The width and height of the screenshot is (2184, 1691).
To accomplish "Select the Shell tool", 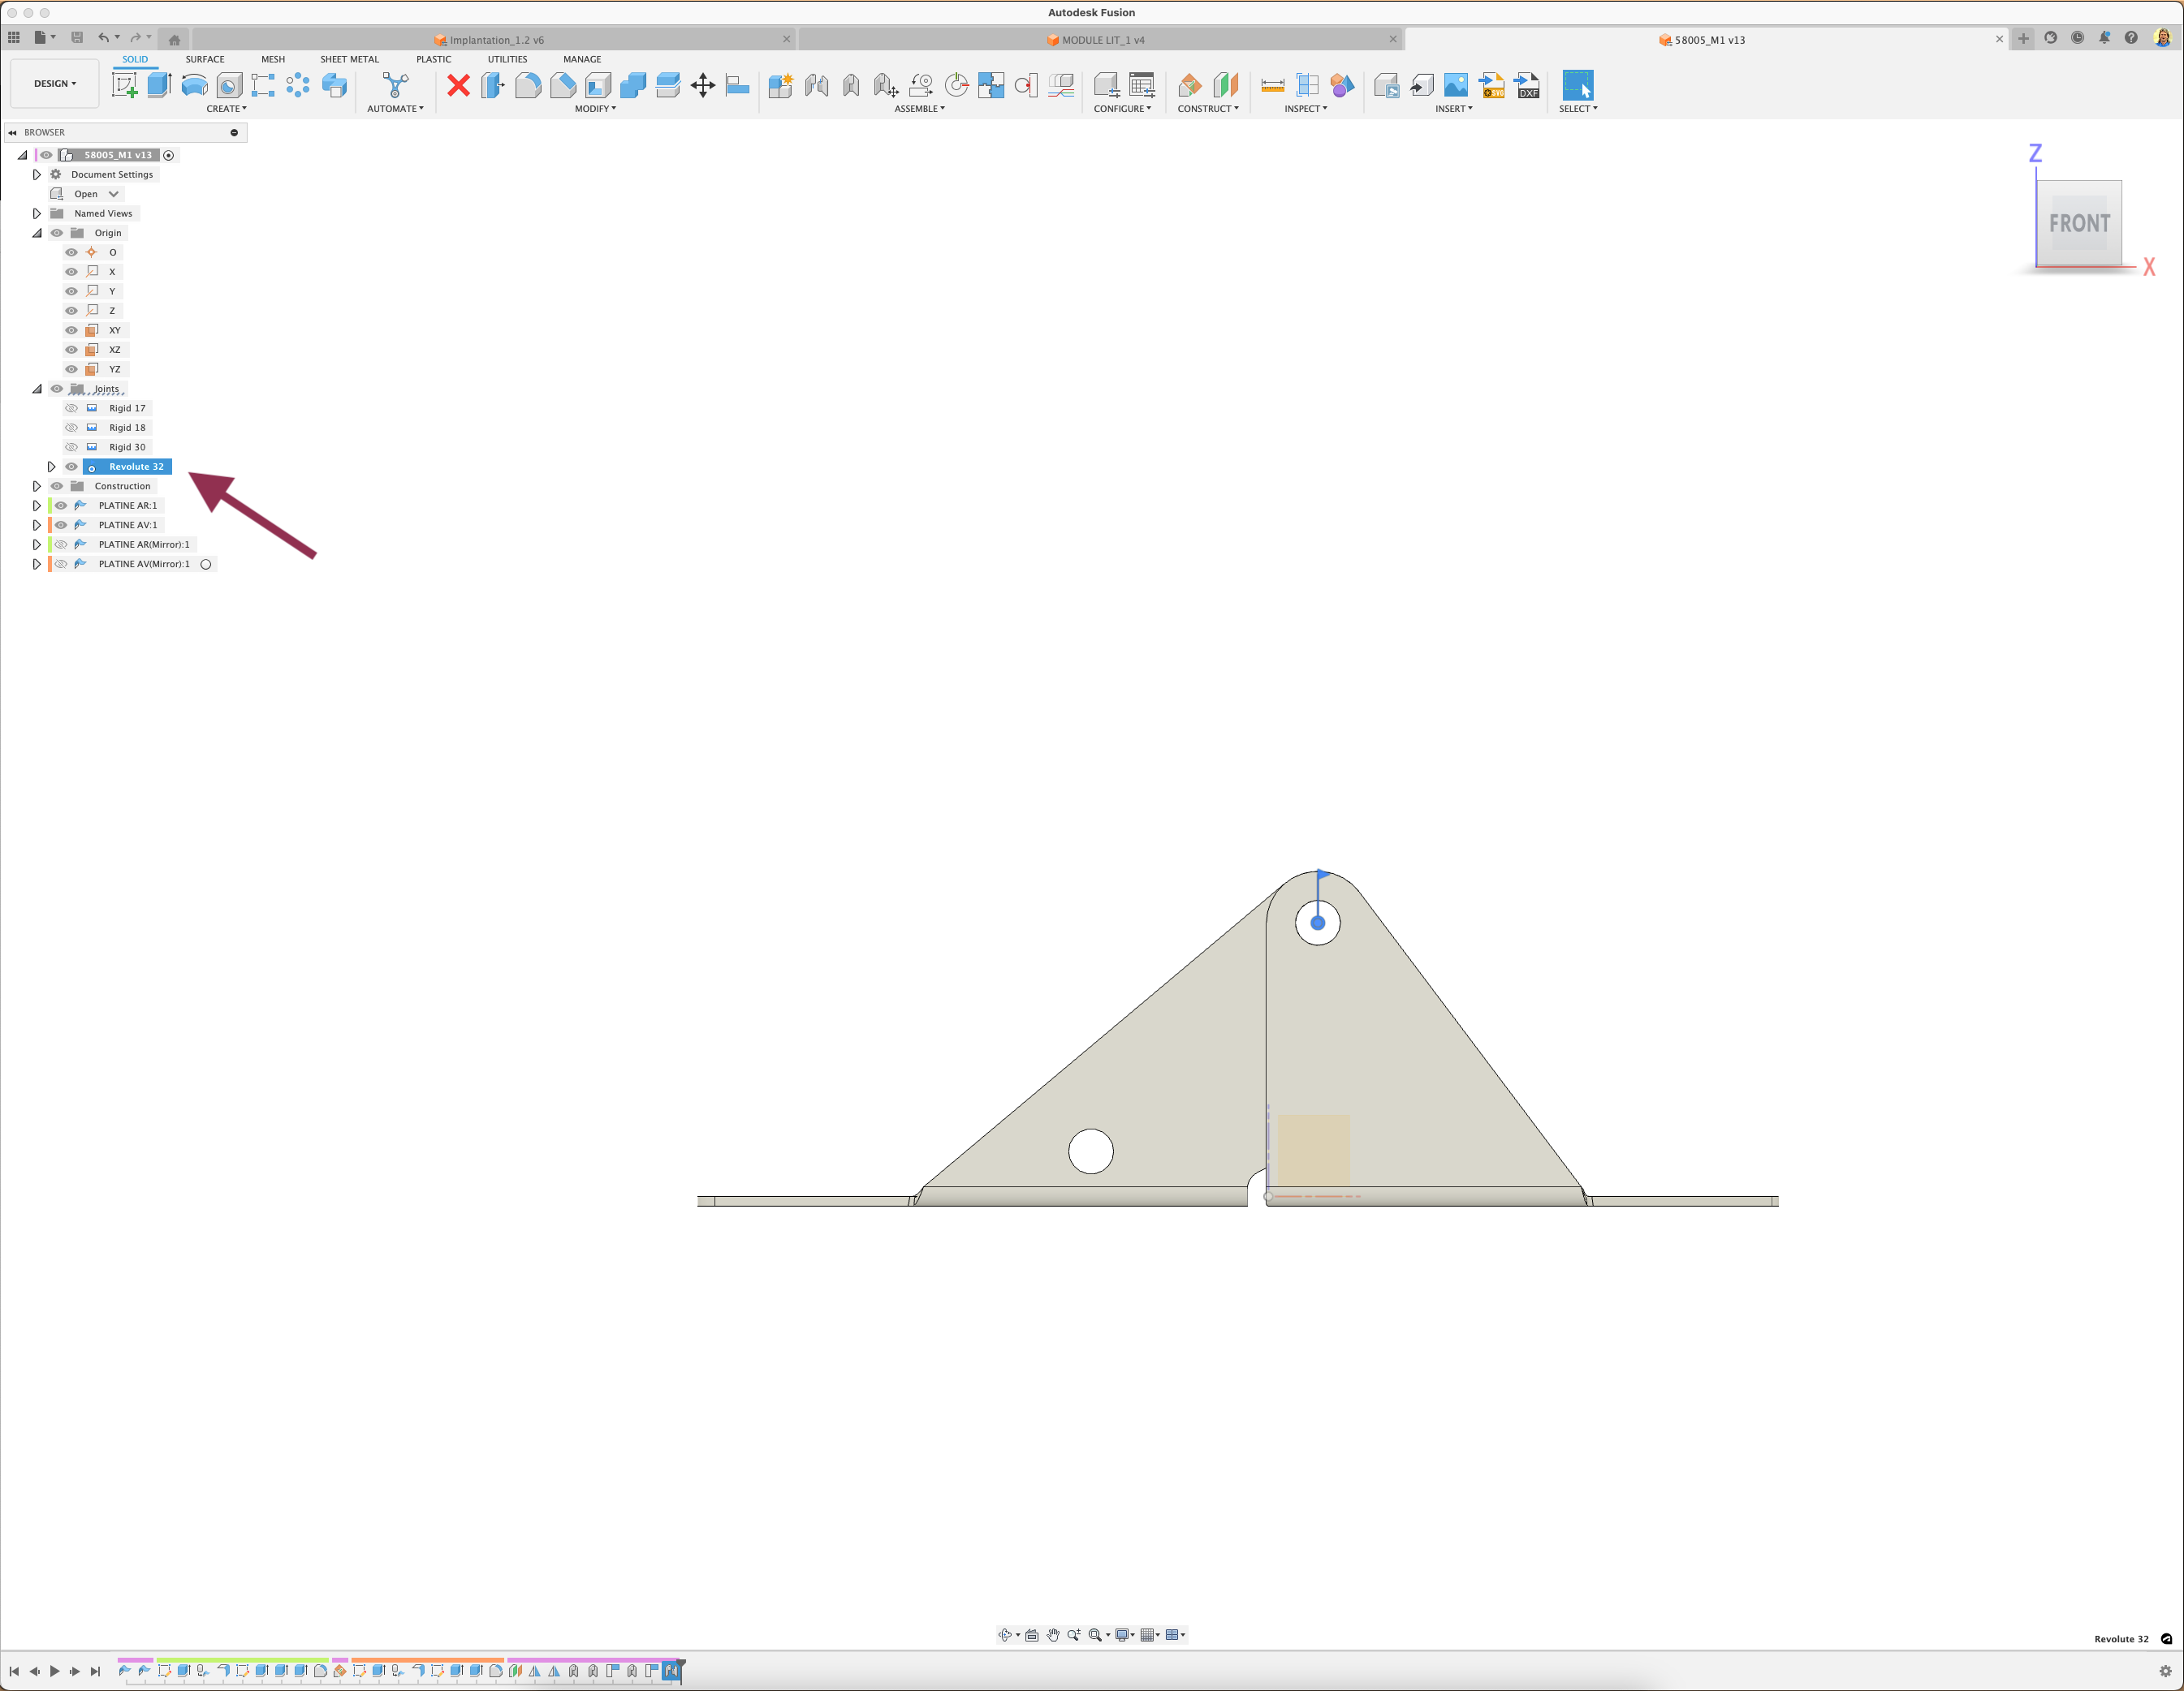I will (598, 86).
